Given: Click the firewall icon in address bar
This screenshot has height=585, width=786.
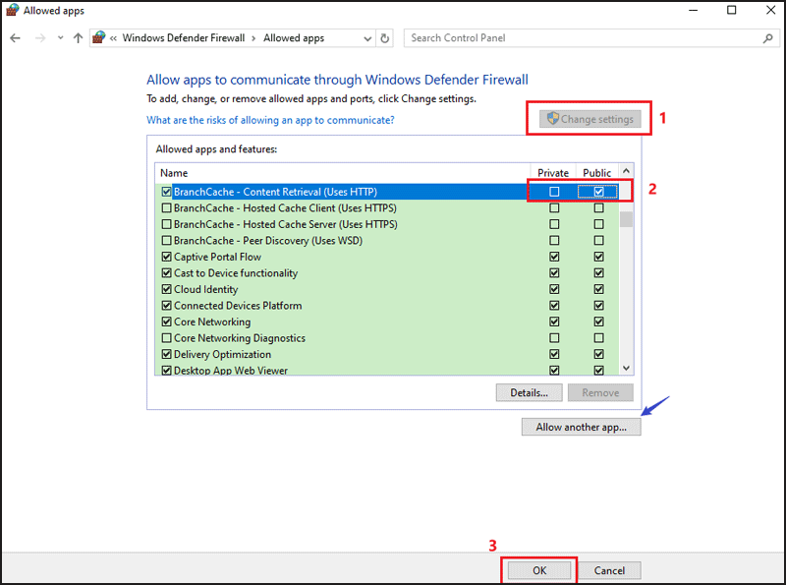Looking at the screenshot, I should (x=99, y=37).
